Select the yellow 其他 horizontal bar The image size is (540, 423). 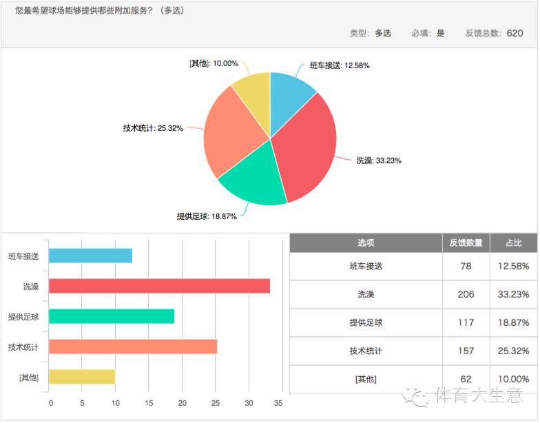coord(82,377)
